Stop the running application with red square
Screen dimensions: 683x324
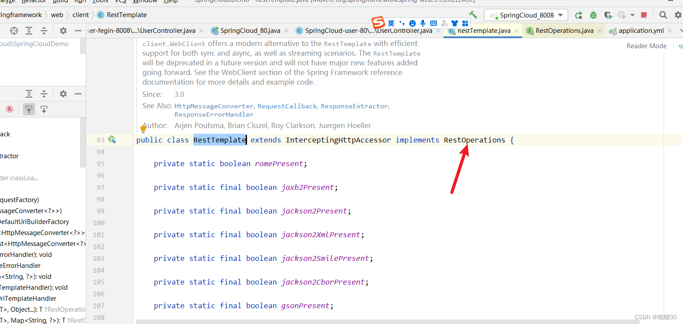[644, 15]
